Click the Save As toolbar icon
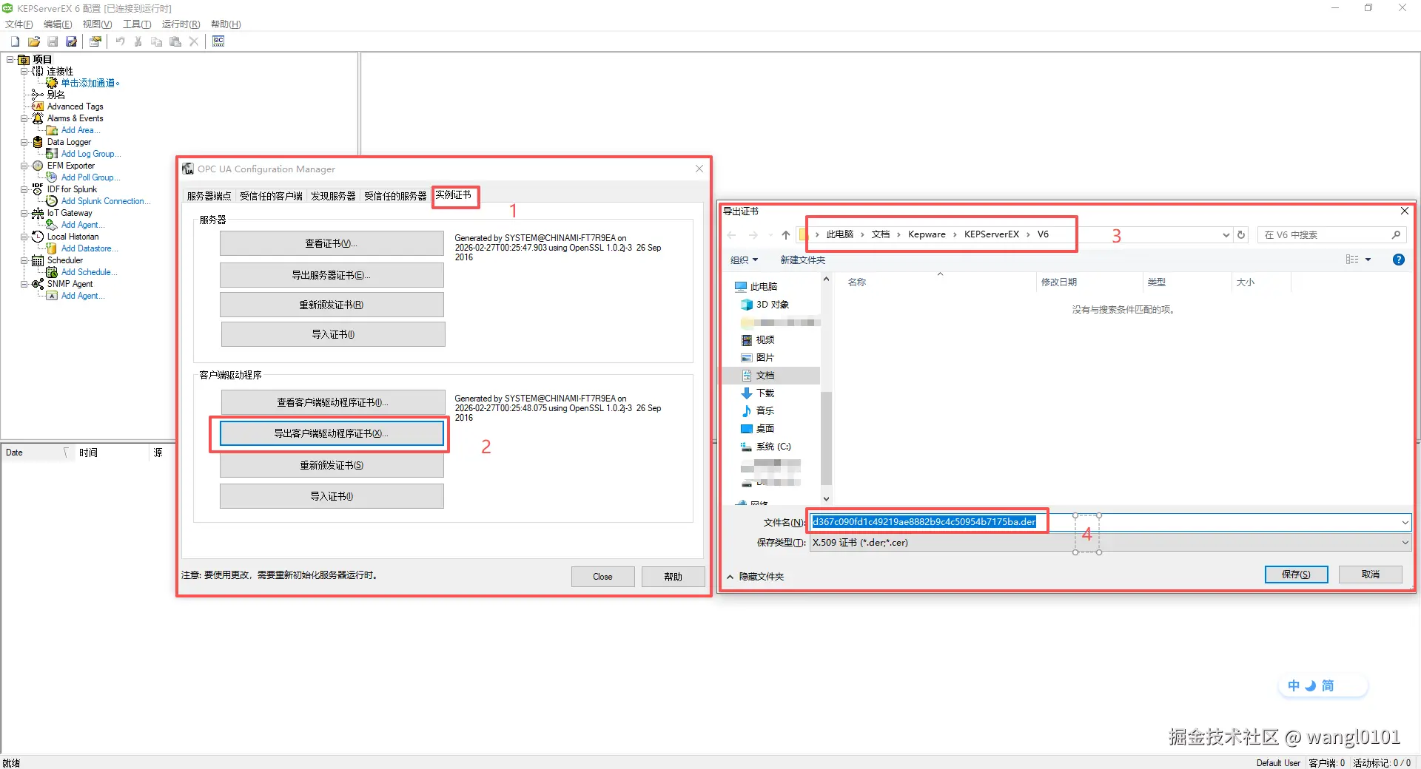The image size is (1421, 769). point(71,41)
